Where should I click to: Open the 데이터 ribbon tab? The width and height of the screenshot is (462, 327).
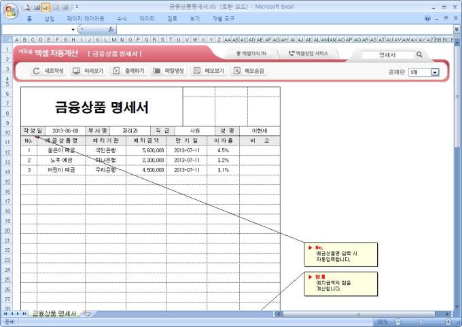click(x=147, y=19)
